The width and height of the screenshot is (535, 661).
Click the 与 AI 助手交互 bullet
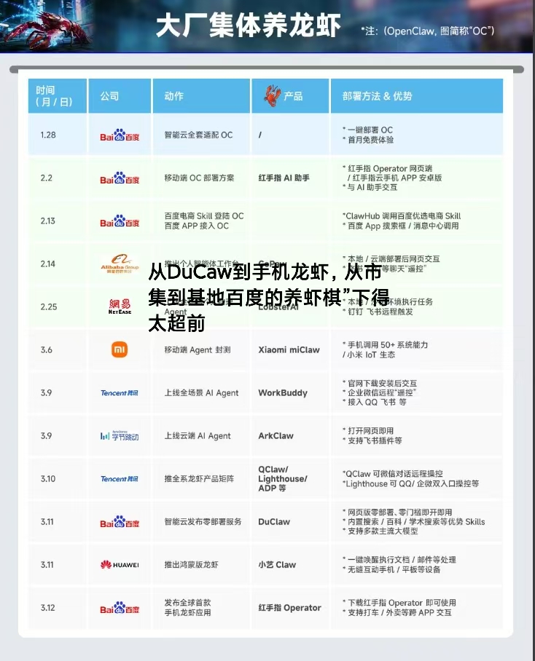coord(370,188)
